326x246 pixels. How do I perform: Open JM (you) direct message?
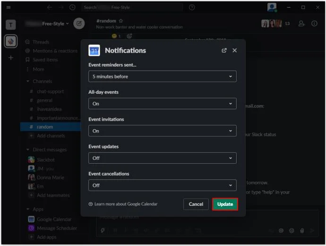point(45,168)
